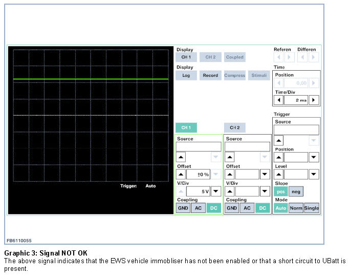Open Trigger Level down arrow

click(314, 175)
